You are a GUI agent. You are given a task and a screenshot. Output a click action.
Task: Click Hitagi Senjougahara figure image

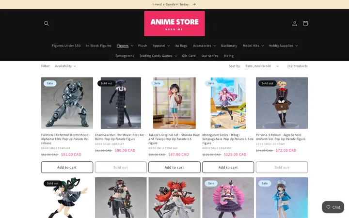(x=228, y=103)
